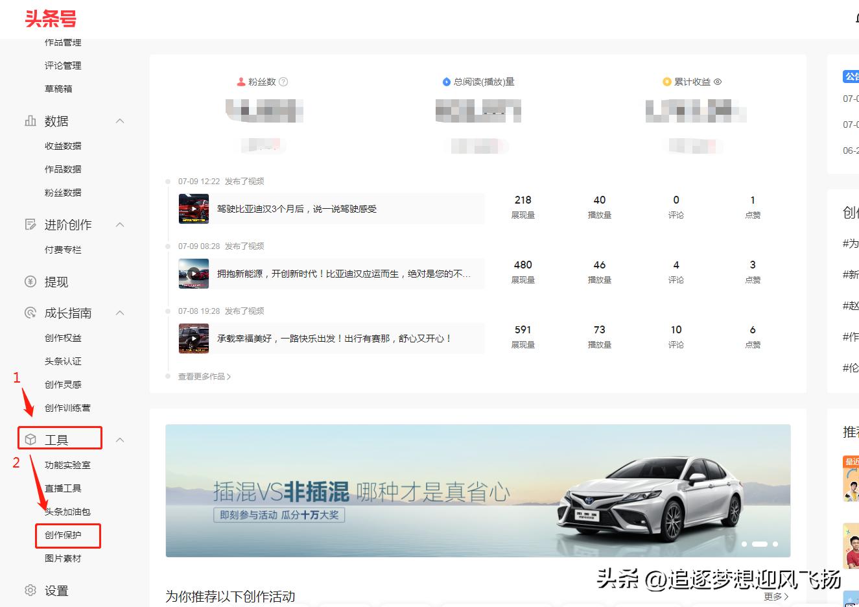Click the 进阶创作 pencil icon

click(30, 224)
